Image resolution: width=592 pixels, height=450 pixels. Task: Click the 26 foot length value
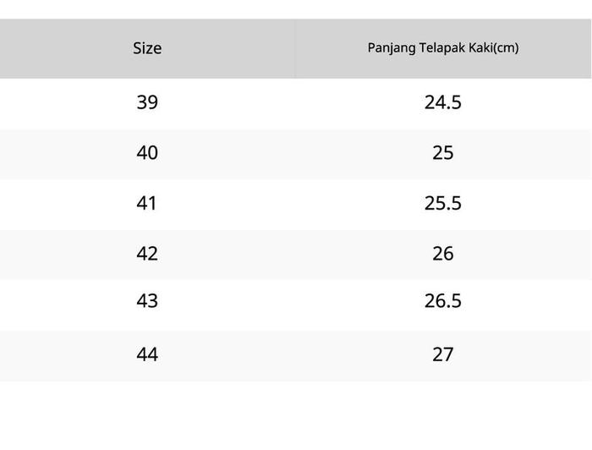tap(442, 253)
